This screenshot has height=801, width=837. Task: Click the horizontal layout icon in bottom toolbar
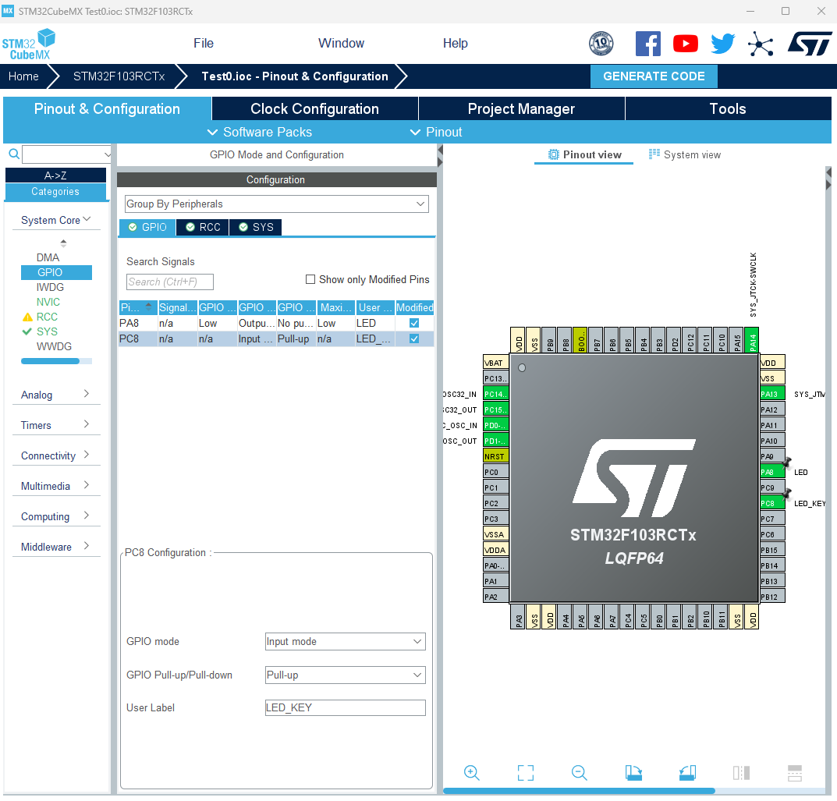(795, 772)
